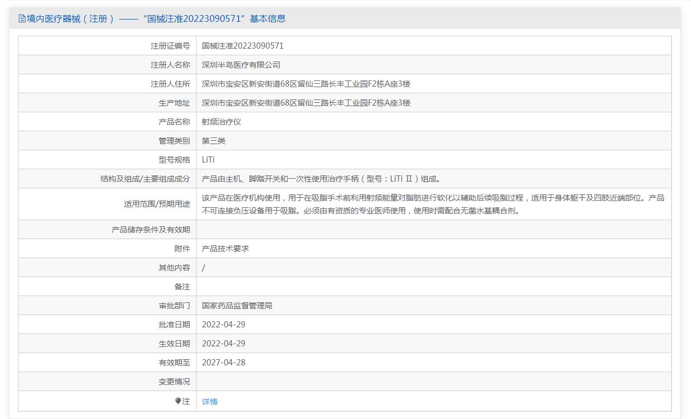Select registrant name 深圳半岛医疗有限公司
Screen dimensions: 691x419
(241, 65)
